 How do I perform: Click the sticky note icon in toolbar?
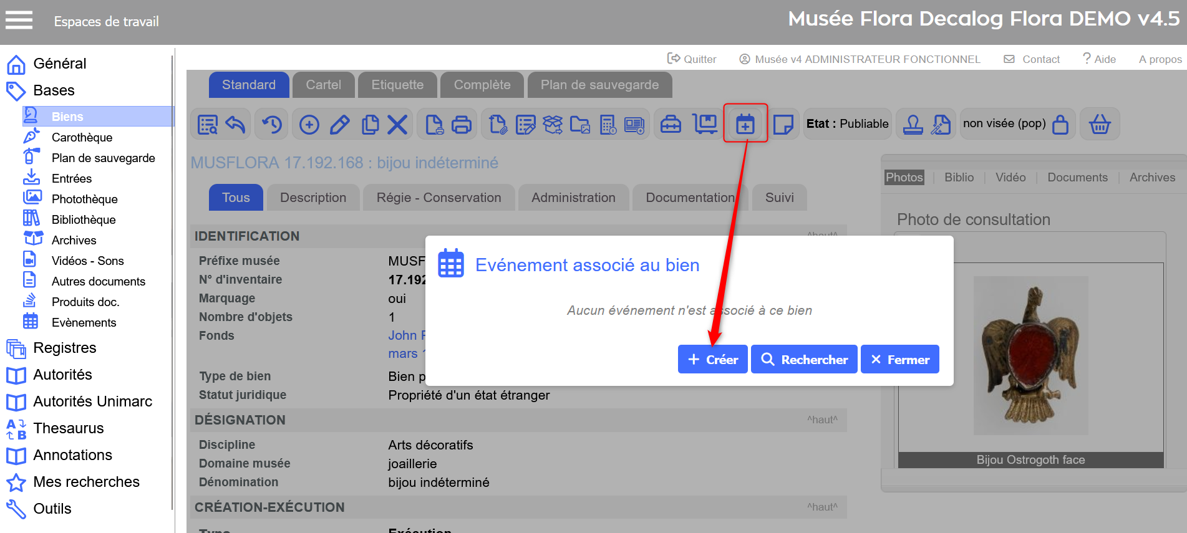click(782, 125)
